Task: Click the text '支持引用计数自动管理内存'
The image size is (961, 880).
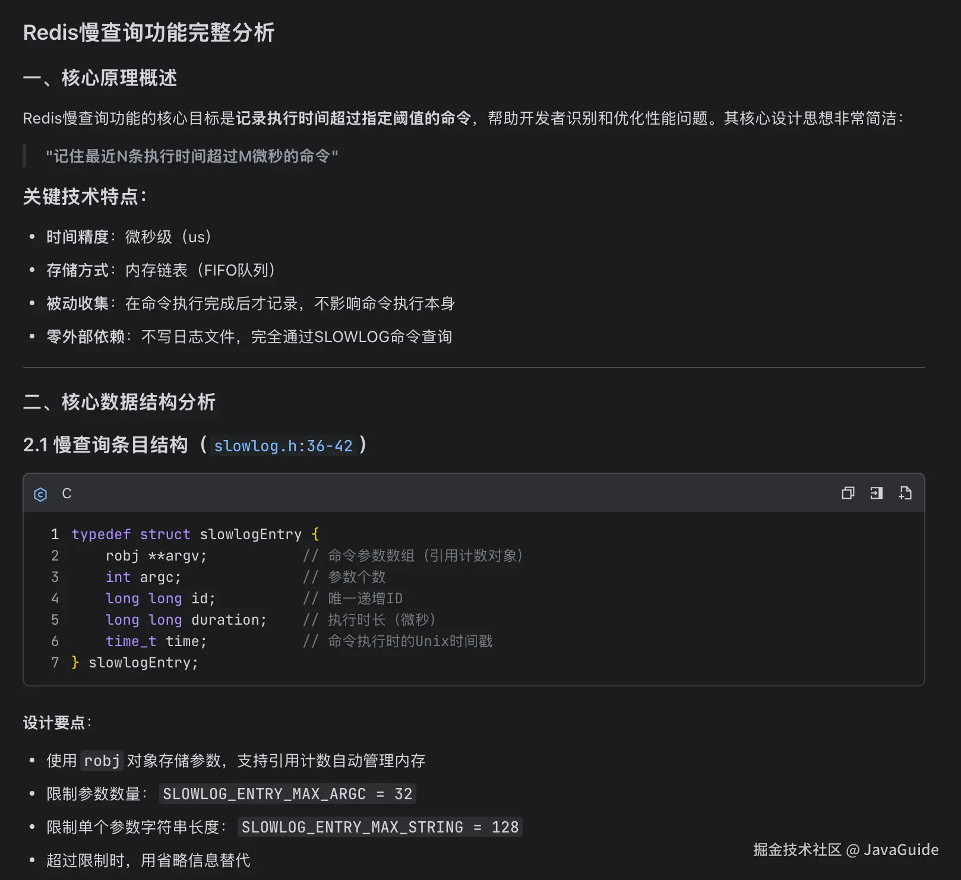Action: (331, 761)
